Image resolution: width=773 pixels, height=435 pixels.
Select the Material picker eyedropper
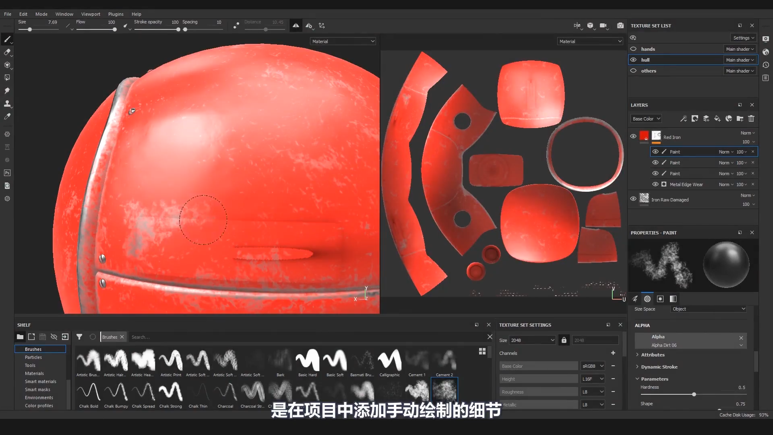(x=7, y=116)
